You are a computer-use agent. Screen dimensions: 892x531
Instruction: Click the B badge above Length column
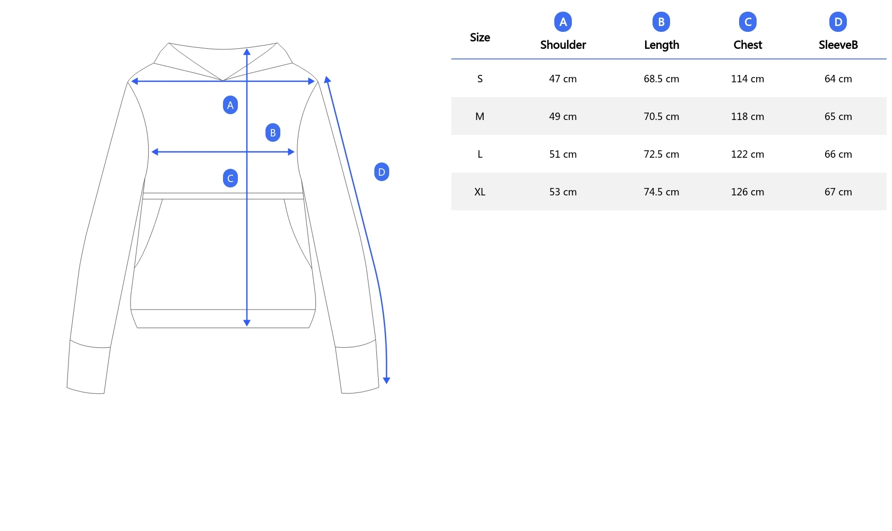pyautogui.click(x=661, y=22)
